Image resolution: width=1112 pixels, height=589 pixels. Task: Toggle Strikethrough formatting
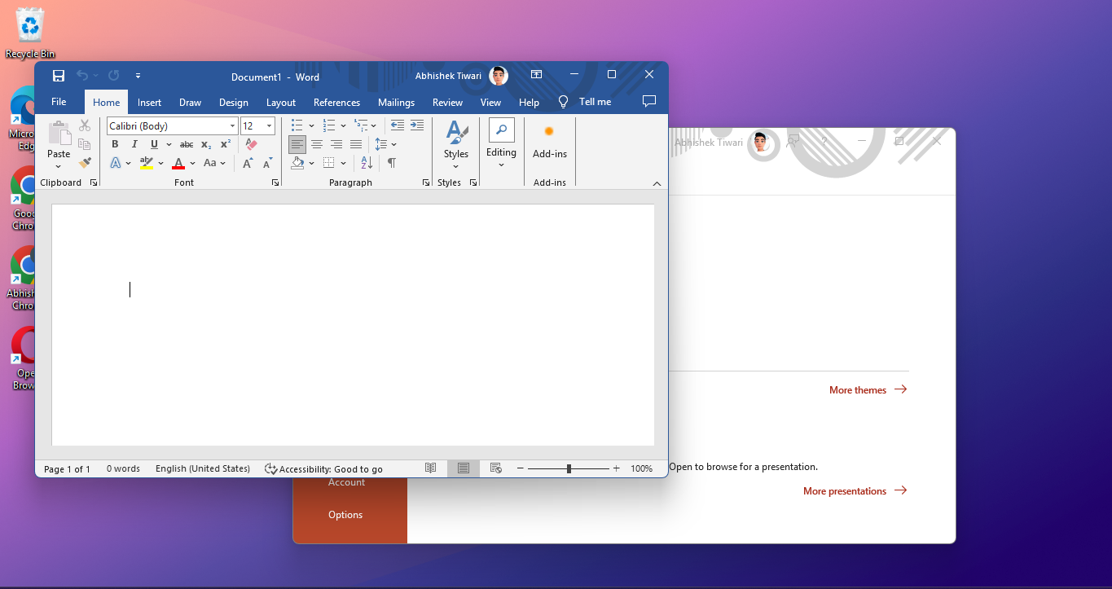point(187,144)
